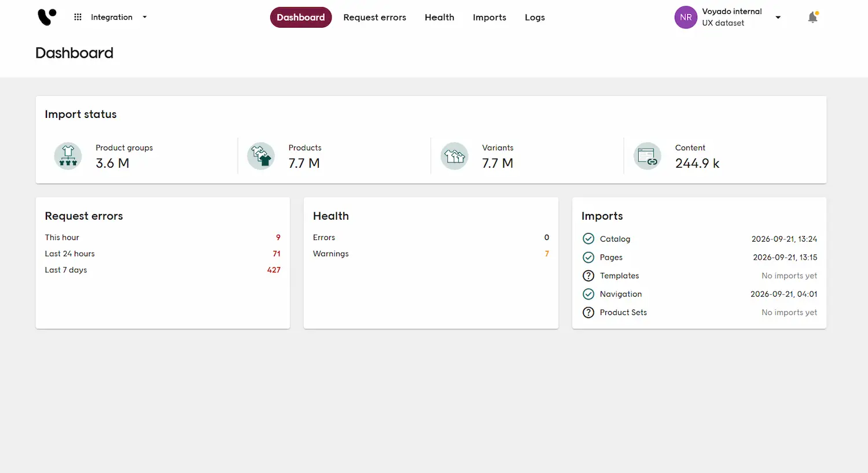Click the Pages import timestamp 13:15
This screenshot has width=868, height=473.
[x=785, y=257]
